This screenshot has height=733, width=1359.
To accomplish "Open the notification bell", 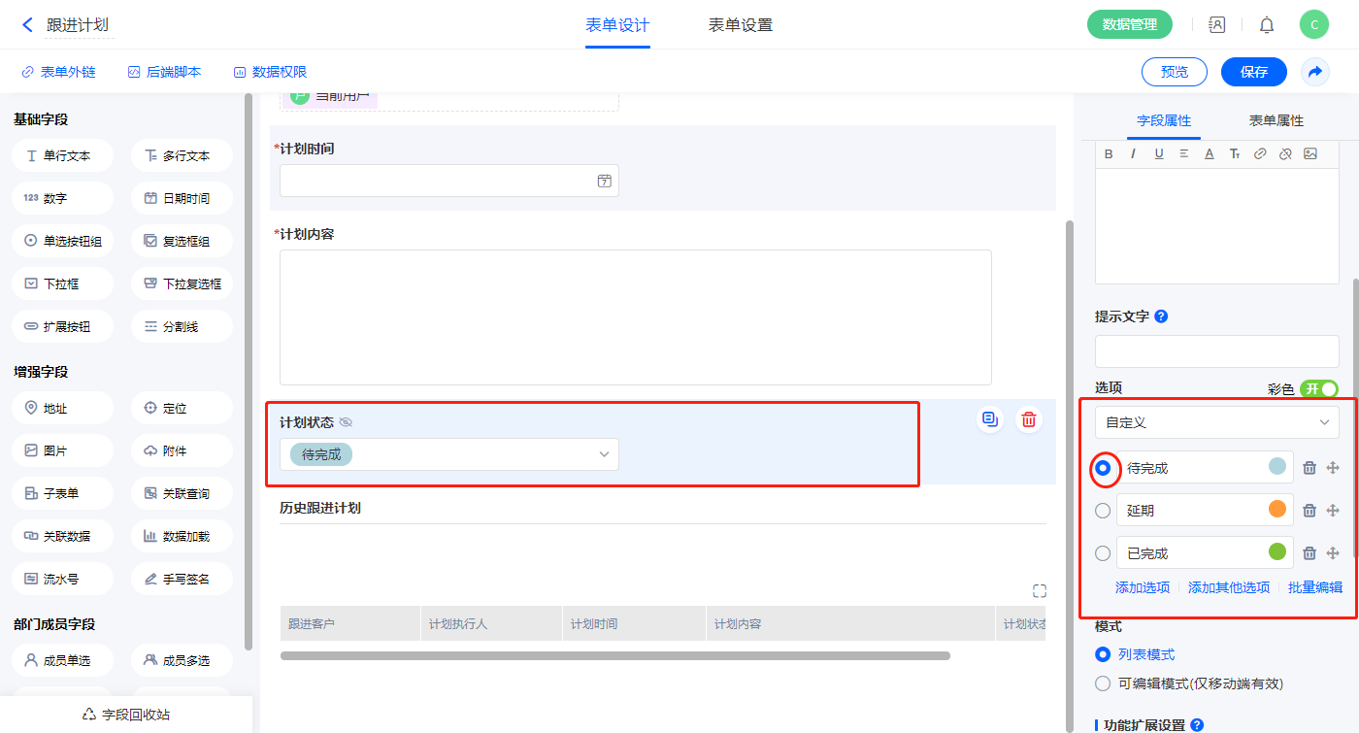I will click(x=1267, y=25).
